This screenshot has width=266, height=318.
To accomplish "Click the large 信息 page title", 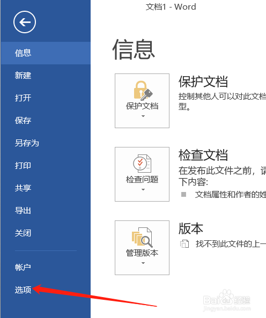I will [x=134, y=50].
